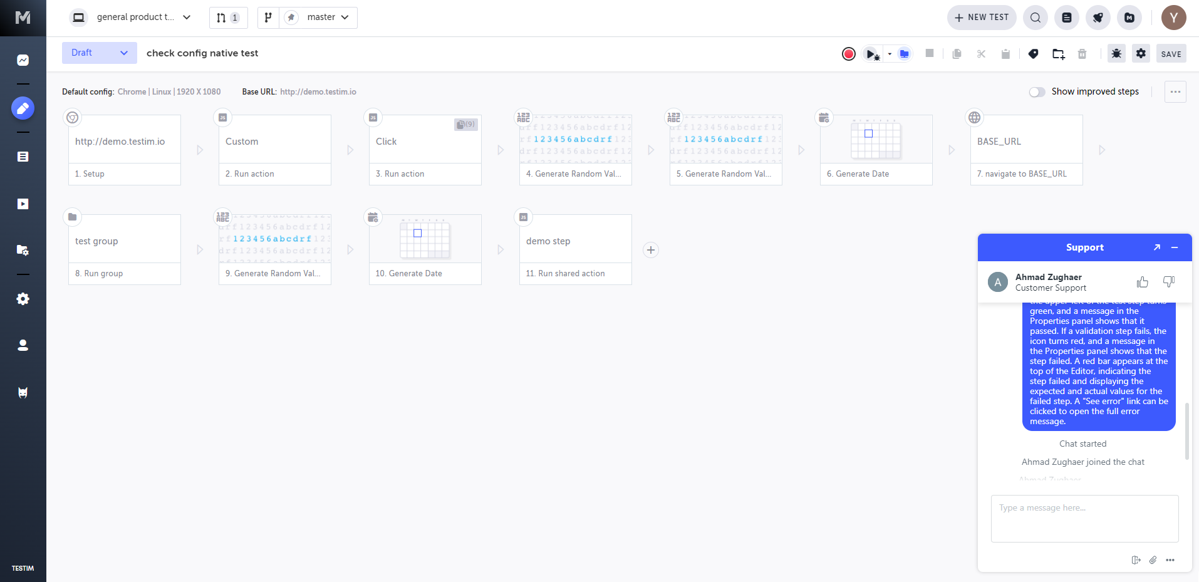Click the red Record button

(x=849, y=54)
